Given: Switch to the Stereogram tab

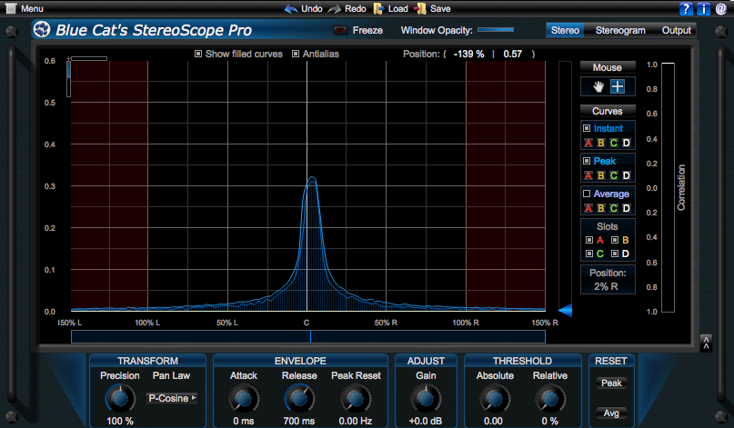Looking at the screenshot, I should click(620, 30).
